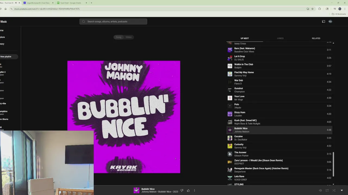Open a new browser tab
The width and height of the screenshot is (348, 195).
(x=91, y=3)
